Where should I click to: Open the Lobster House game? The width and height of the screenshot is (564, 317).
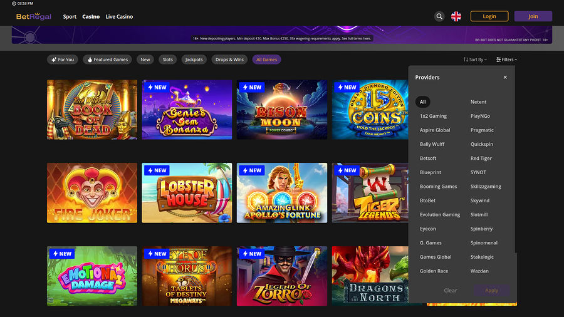(x=187, y=193)
